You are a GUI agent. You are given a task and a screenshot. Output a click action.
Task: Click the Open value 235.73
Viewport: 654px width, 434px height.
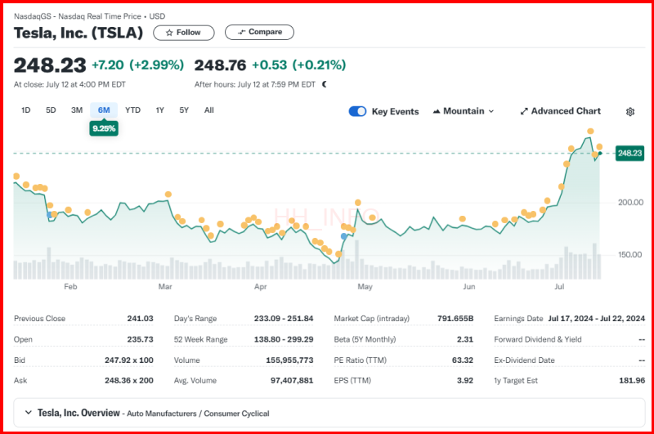pyautogui.click(x=140, y=339)
